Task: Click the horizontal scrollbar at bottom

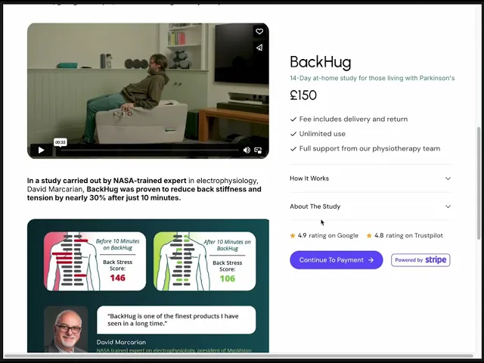Action: [238, 355]
